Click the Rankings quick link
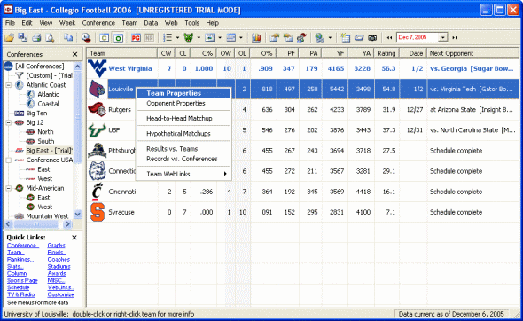The height and width of the screenshot is (321, 523). 20,259
